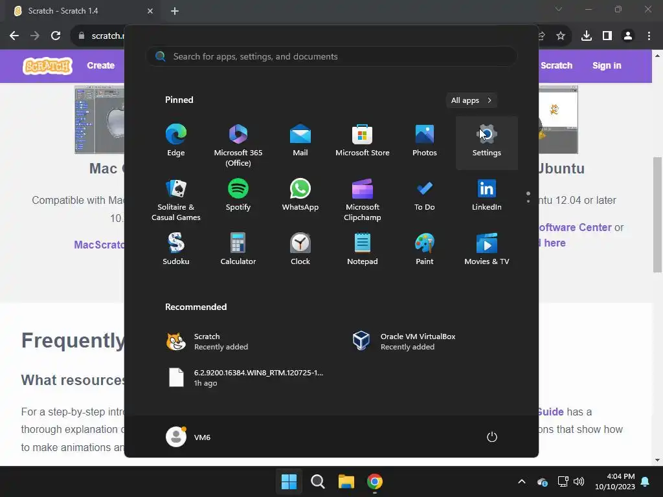Open the Mail app
663x497 pixels.
pyautogui.click(x=300, y=141)
